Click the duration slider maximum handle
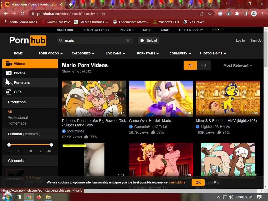Viewport: 268px width, 201px height. tap(52, 145)
